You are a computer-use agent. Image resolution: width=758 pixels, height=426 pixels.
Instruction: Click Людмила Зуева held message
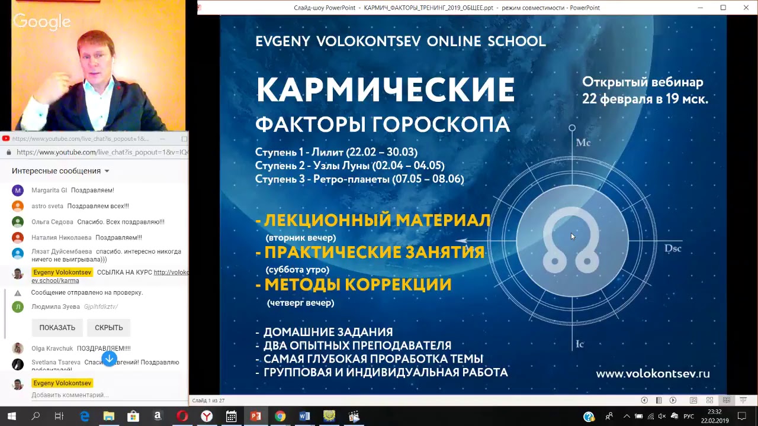tap(75, 306)
